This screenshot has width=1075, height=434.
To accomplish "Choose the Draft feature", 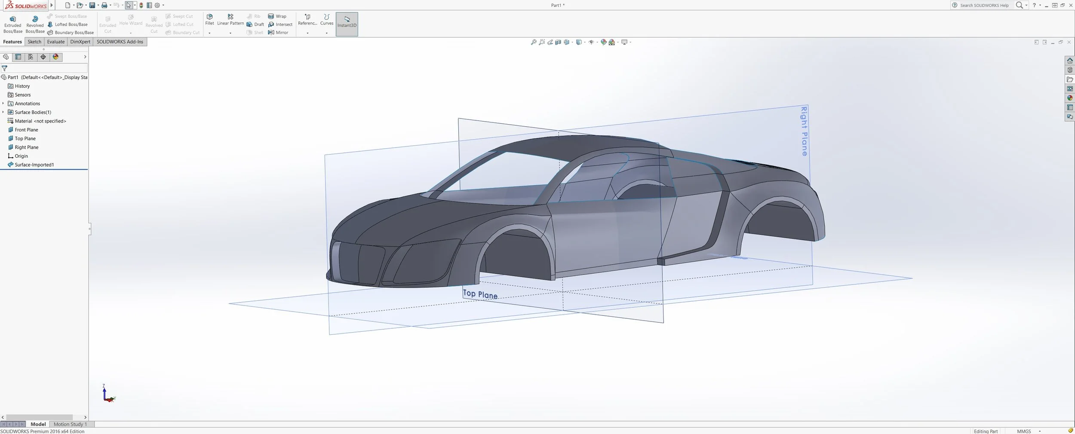I will [255, 24].
